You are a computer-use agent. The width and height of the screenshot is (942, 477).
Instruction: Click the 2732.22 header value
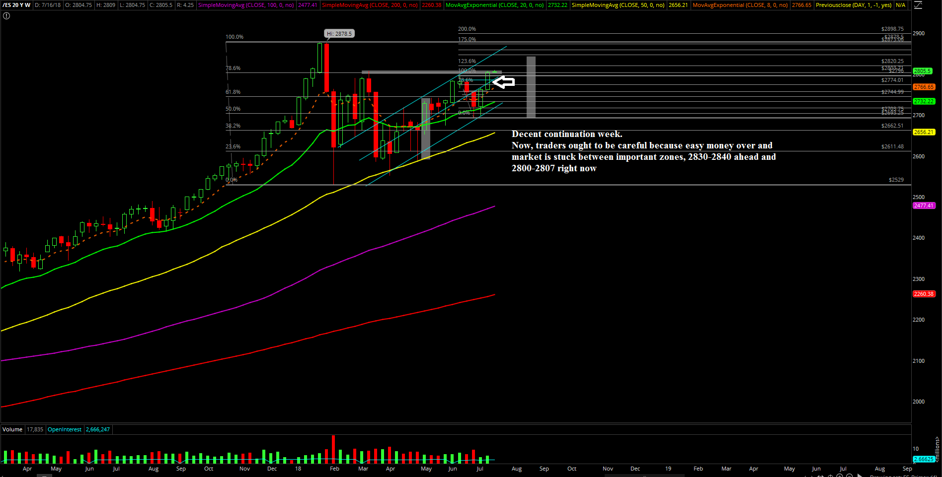(557, 5)
